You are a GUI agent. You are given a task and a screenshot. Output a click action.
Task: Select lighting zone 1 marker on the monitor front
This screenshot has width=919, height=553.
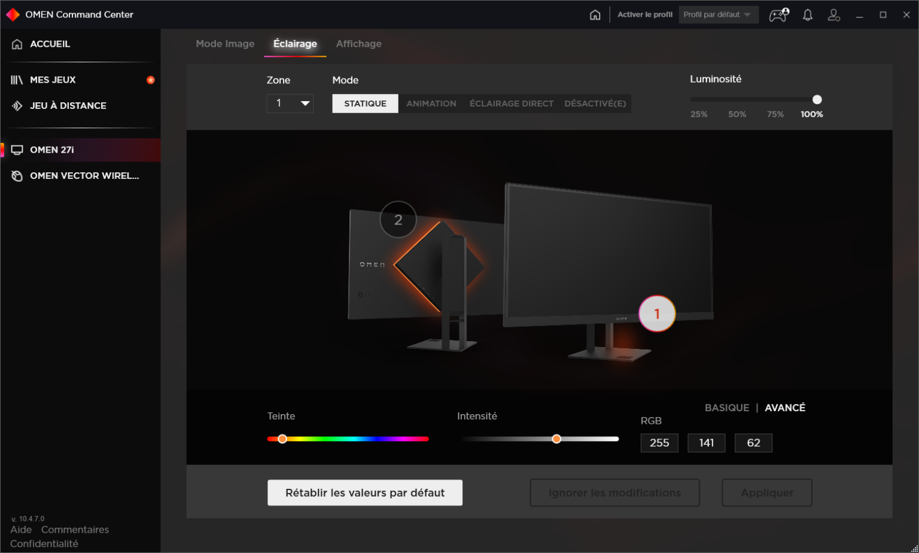pyautogui.click(x=657, y=314)
